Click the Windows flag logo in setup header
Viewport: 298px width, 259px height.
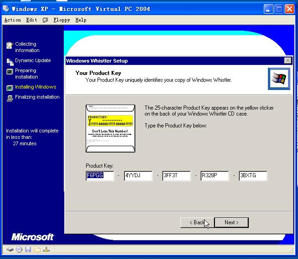279,79
